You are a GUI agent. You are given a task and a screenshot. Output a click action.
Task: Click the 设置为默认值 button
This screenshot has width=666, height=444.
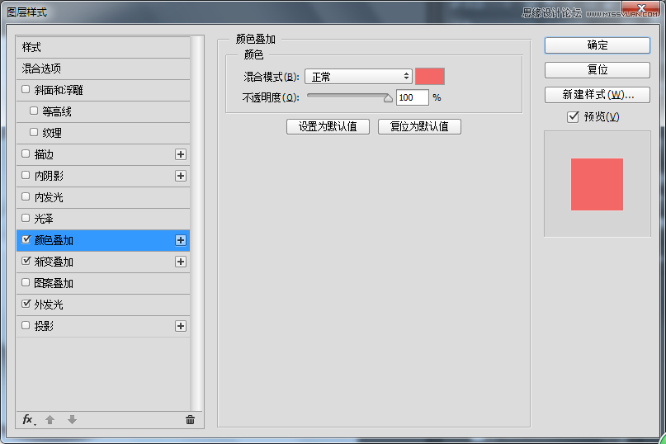click(328, 126)
